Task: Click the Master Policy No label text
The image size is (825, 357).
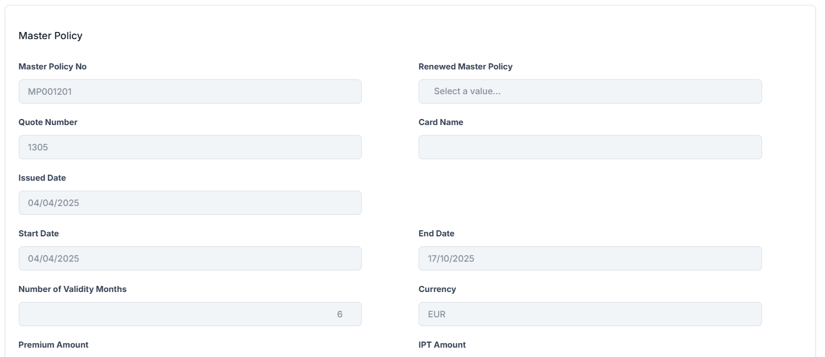Action: [52, 67]
